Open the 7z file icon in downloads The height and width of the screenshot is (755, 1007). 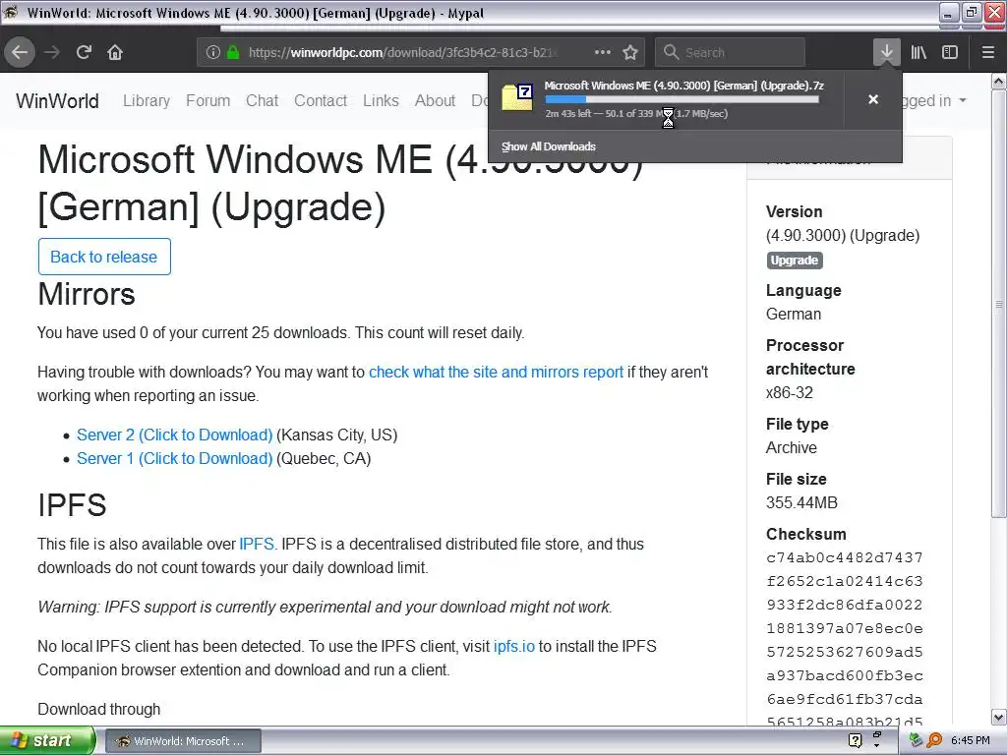tap(517, 97)
